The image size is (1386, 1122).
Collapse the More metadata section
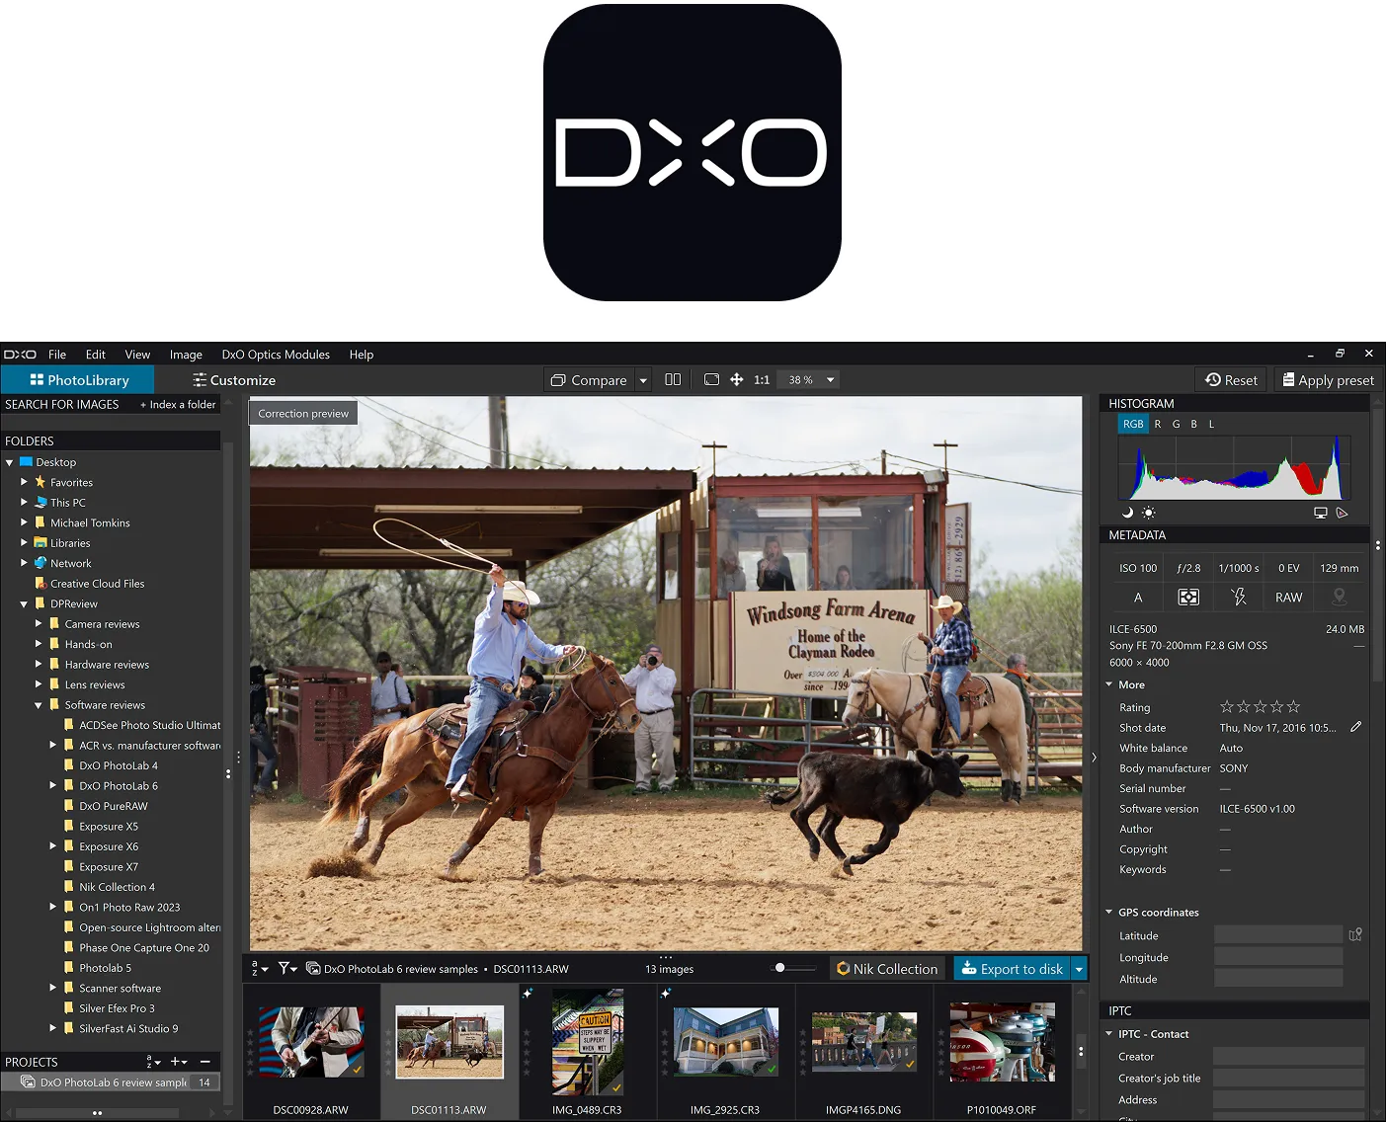coord(1109,684)
